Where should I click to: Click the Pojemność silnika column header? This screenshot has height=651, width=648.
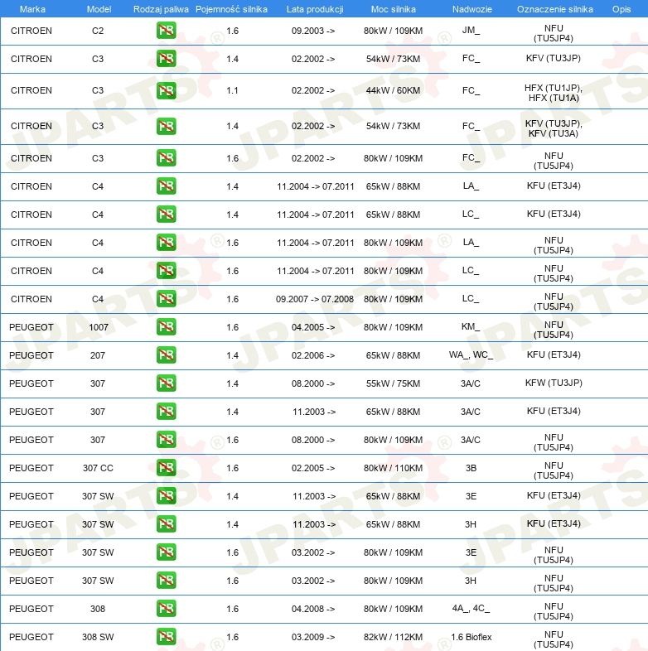click(231, 9)
